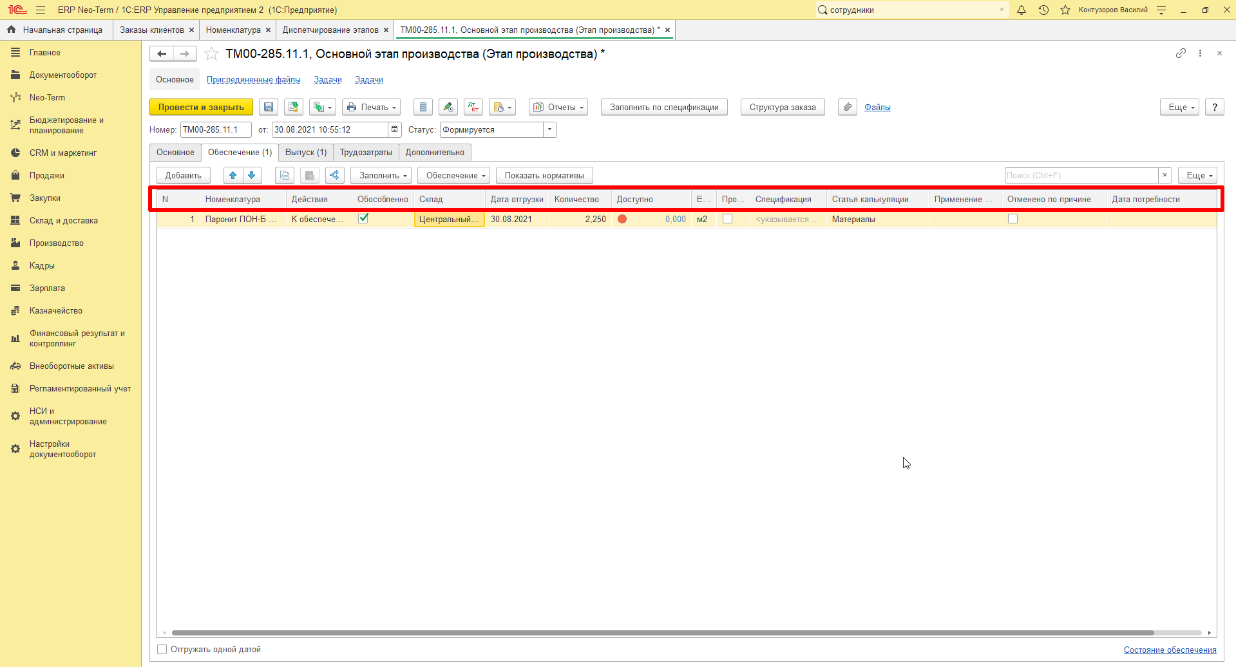1236x667 pixels.
Task: Open the table's Еще menu
Action: [1197, 176]
